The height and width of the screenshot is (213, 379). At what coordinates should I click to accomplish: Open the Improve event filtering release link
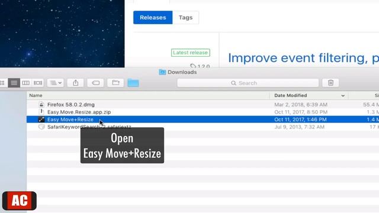click(x=303, y=58)
